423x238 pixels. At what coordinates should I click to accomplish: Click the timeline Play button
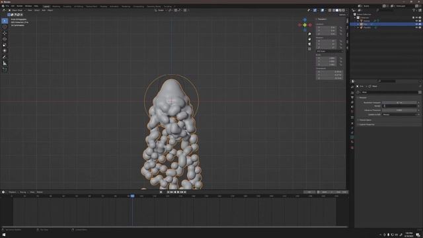(x=178, y=192)
